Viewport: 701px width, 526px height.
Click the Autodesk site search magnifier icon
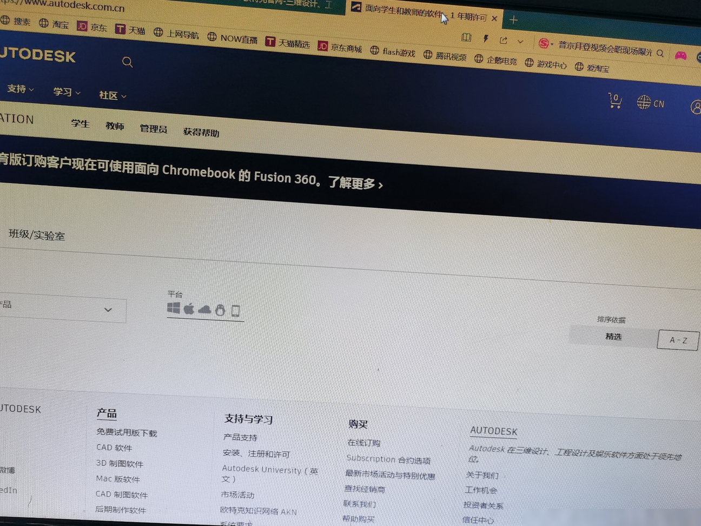click(127, 62)
